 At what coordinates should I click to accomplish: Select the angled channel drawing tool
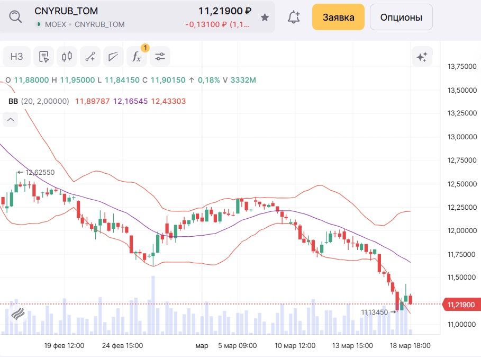pos(113,57)
